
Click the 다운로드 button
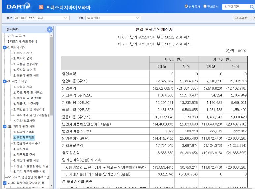[243, 18]
